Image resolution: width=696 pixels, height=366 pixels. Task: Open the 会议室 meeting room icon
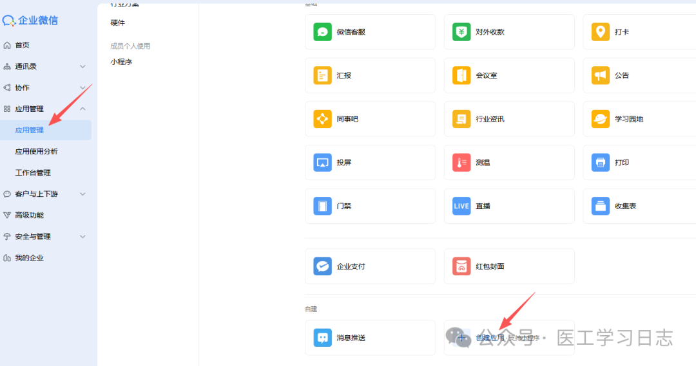point(461,75)
